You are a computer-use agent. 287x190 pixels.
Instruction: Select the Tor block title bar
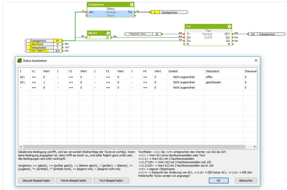(x=208, y=27)
